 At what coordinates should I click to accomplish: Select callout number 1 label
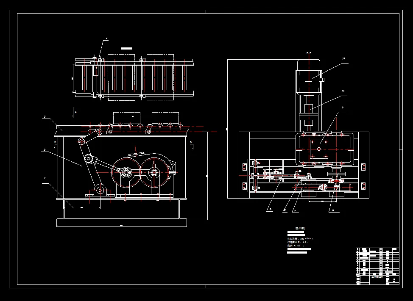pyautogui.click(x=45, y=178)
